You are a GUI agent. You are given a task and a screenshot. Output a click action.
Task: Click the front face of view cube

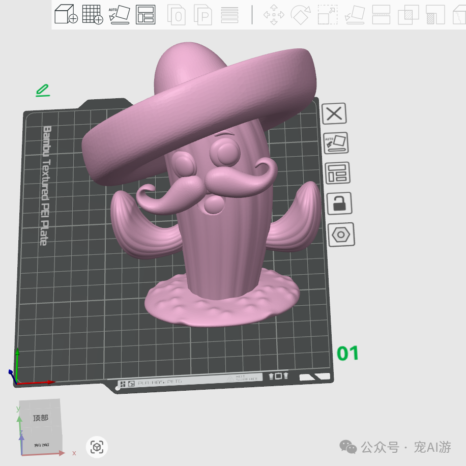coord(42,445)
